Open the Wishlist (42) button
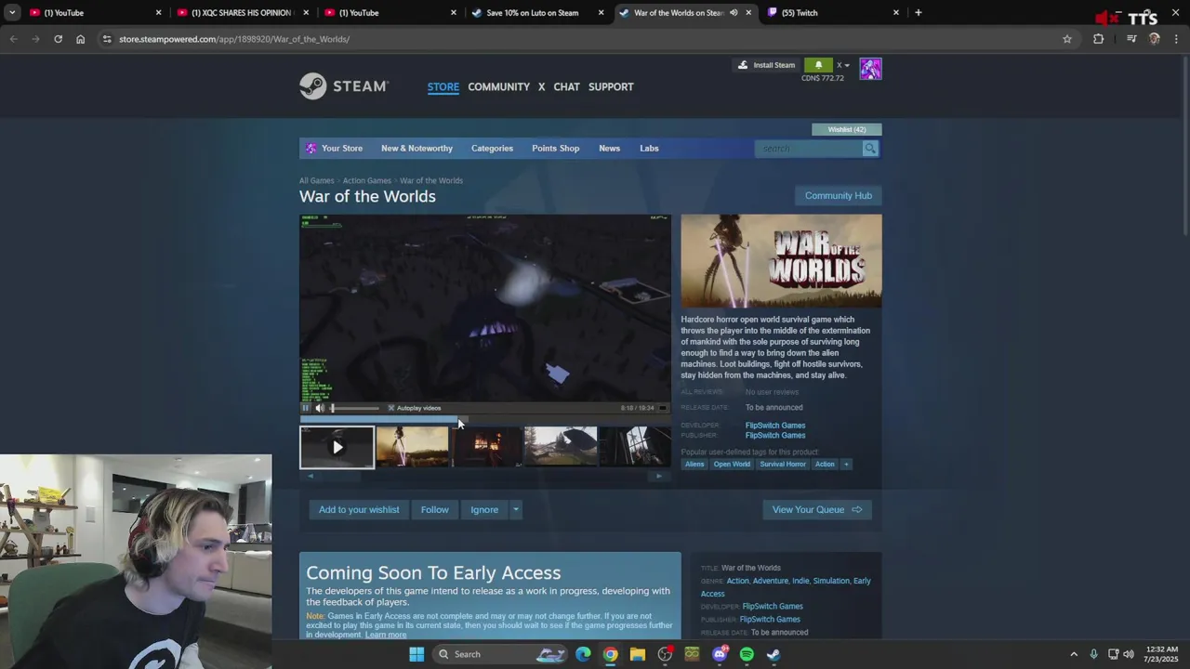 tap(846, 129)
